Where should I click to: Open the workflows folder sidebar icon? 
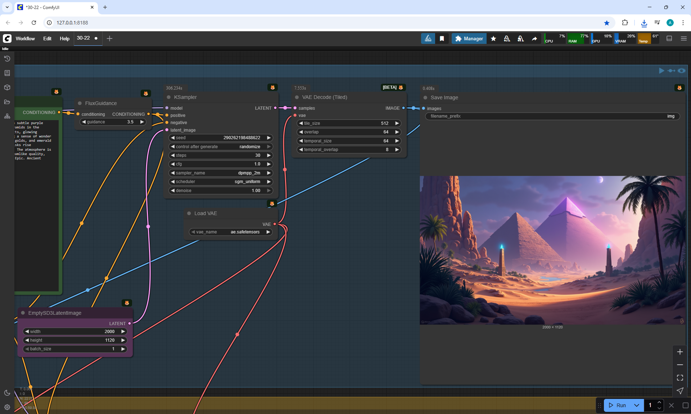[x=7, y=102]
